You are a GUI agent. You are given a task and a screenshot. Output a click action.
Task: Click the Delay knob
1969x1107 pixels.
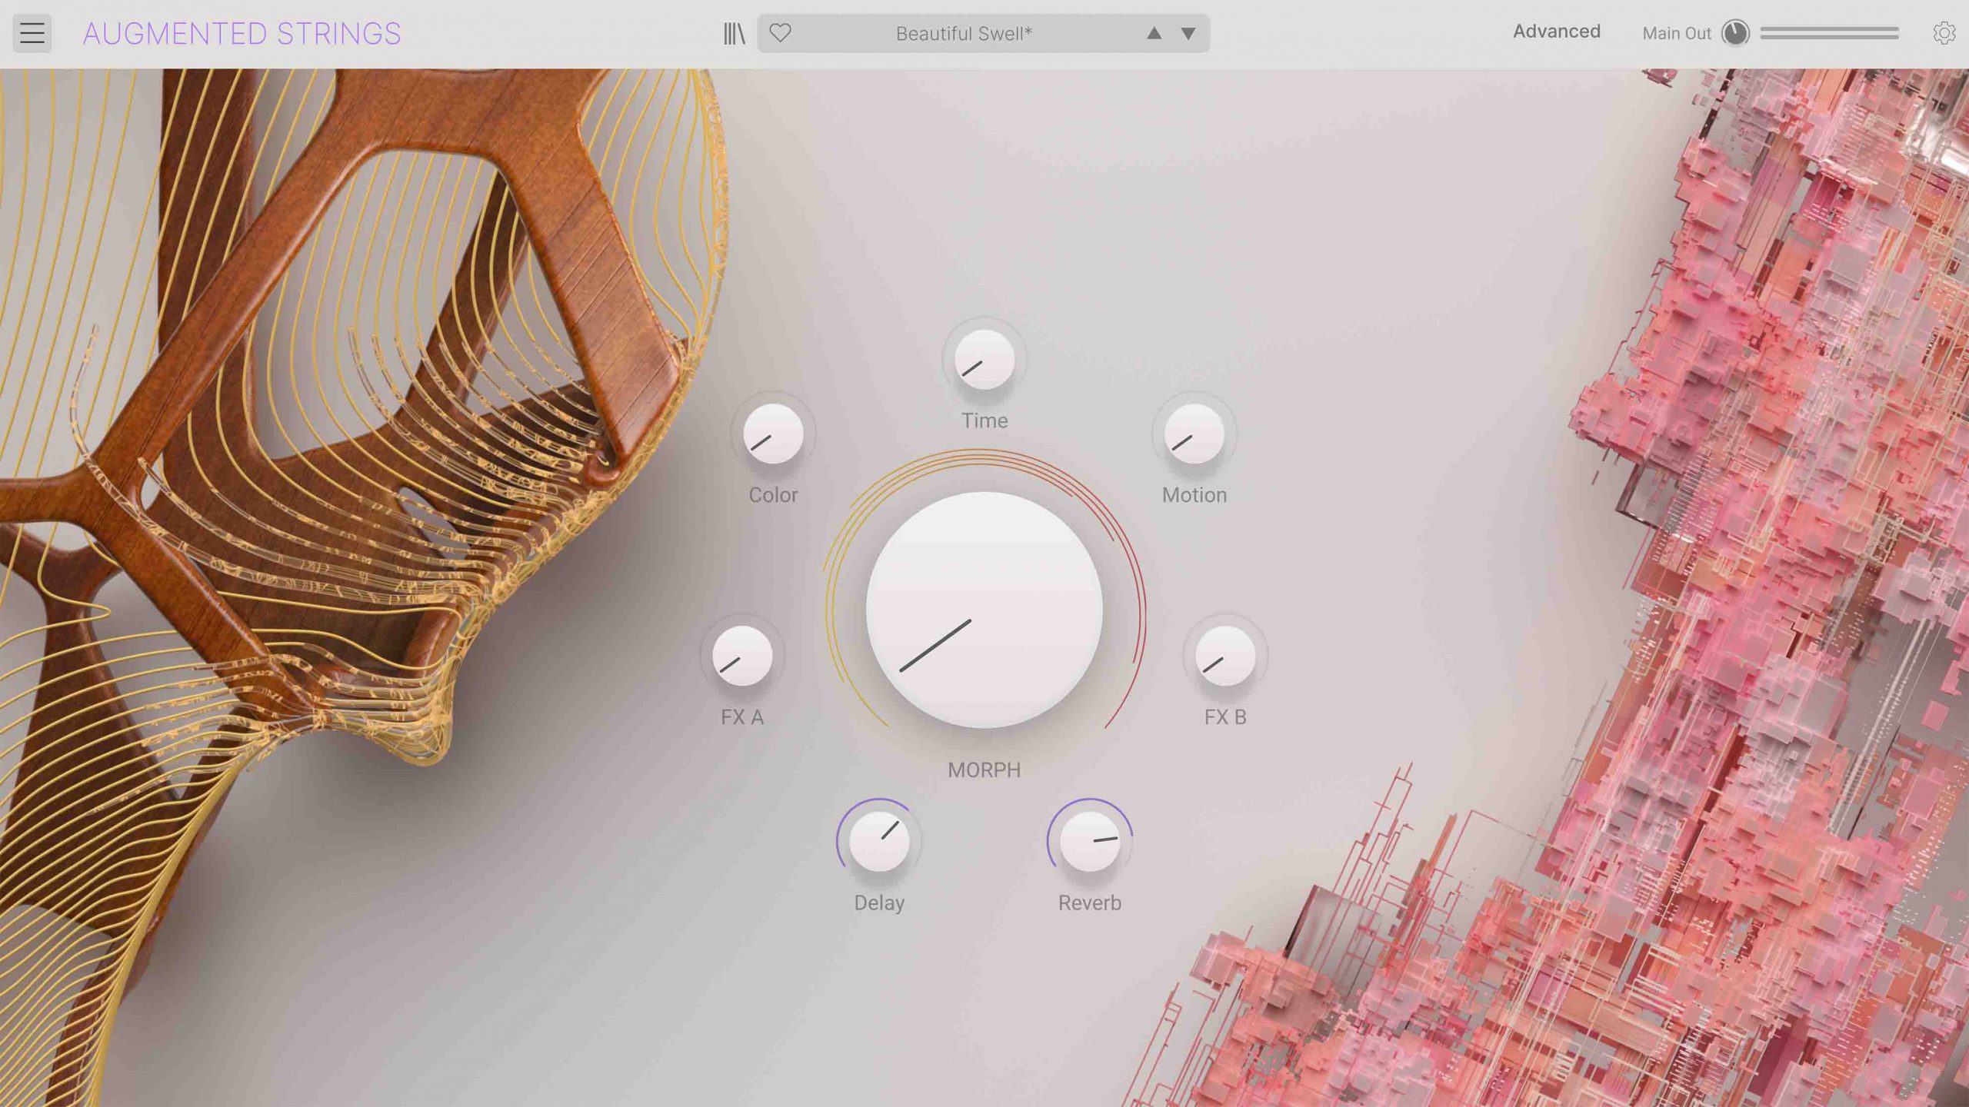[878, 841]
